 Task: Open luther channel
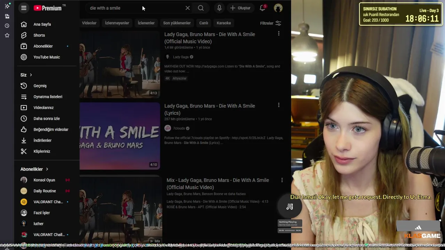(47, 224)
